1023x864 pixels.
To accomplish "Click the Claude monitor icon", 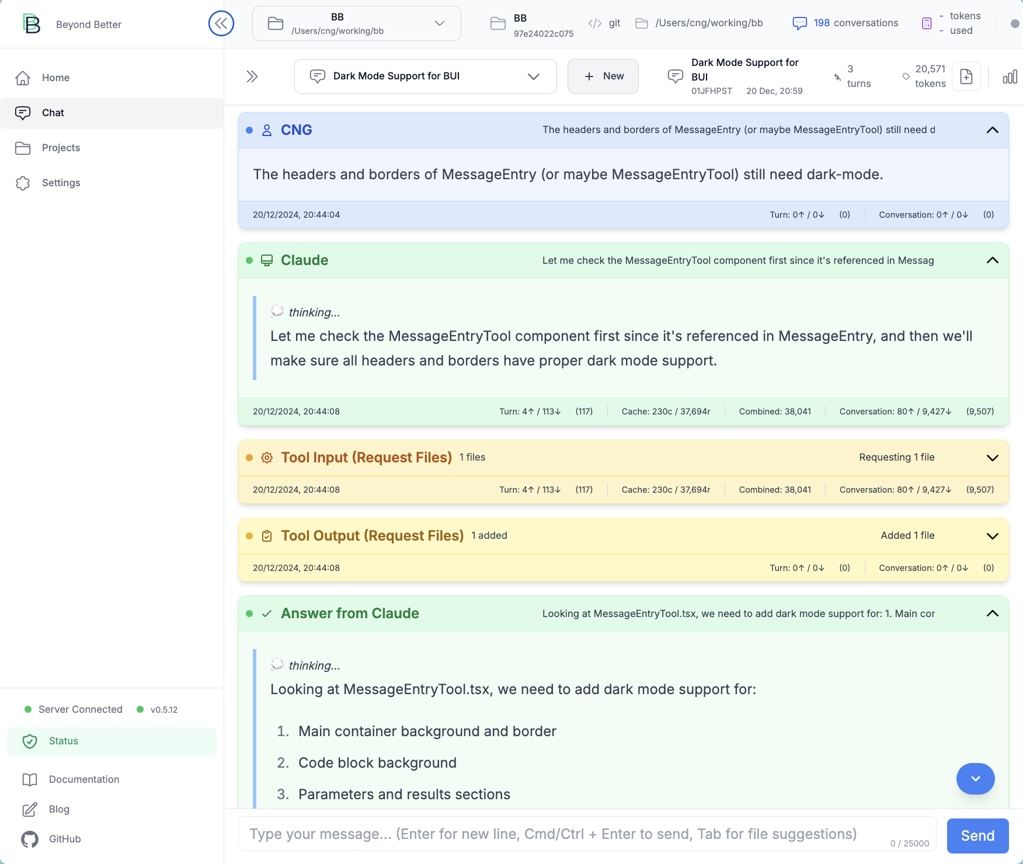I will coord(267,260).
